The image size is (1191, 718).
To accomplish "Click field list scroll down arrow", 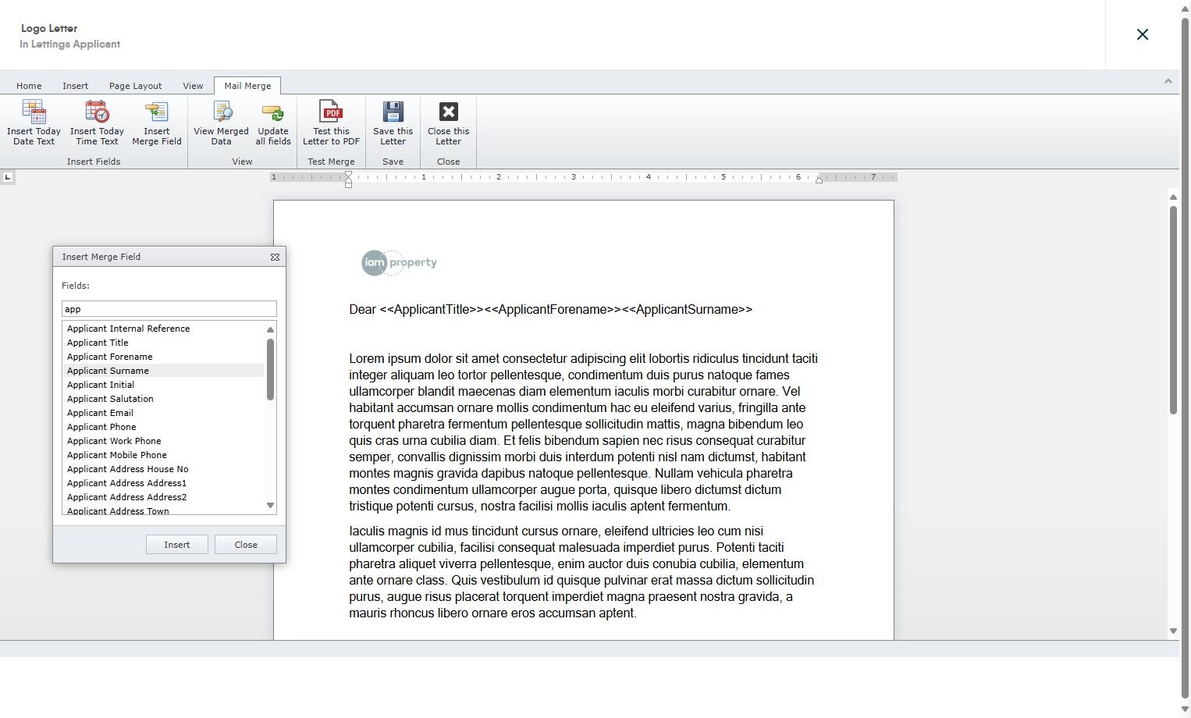I will tap(271, 506).
